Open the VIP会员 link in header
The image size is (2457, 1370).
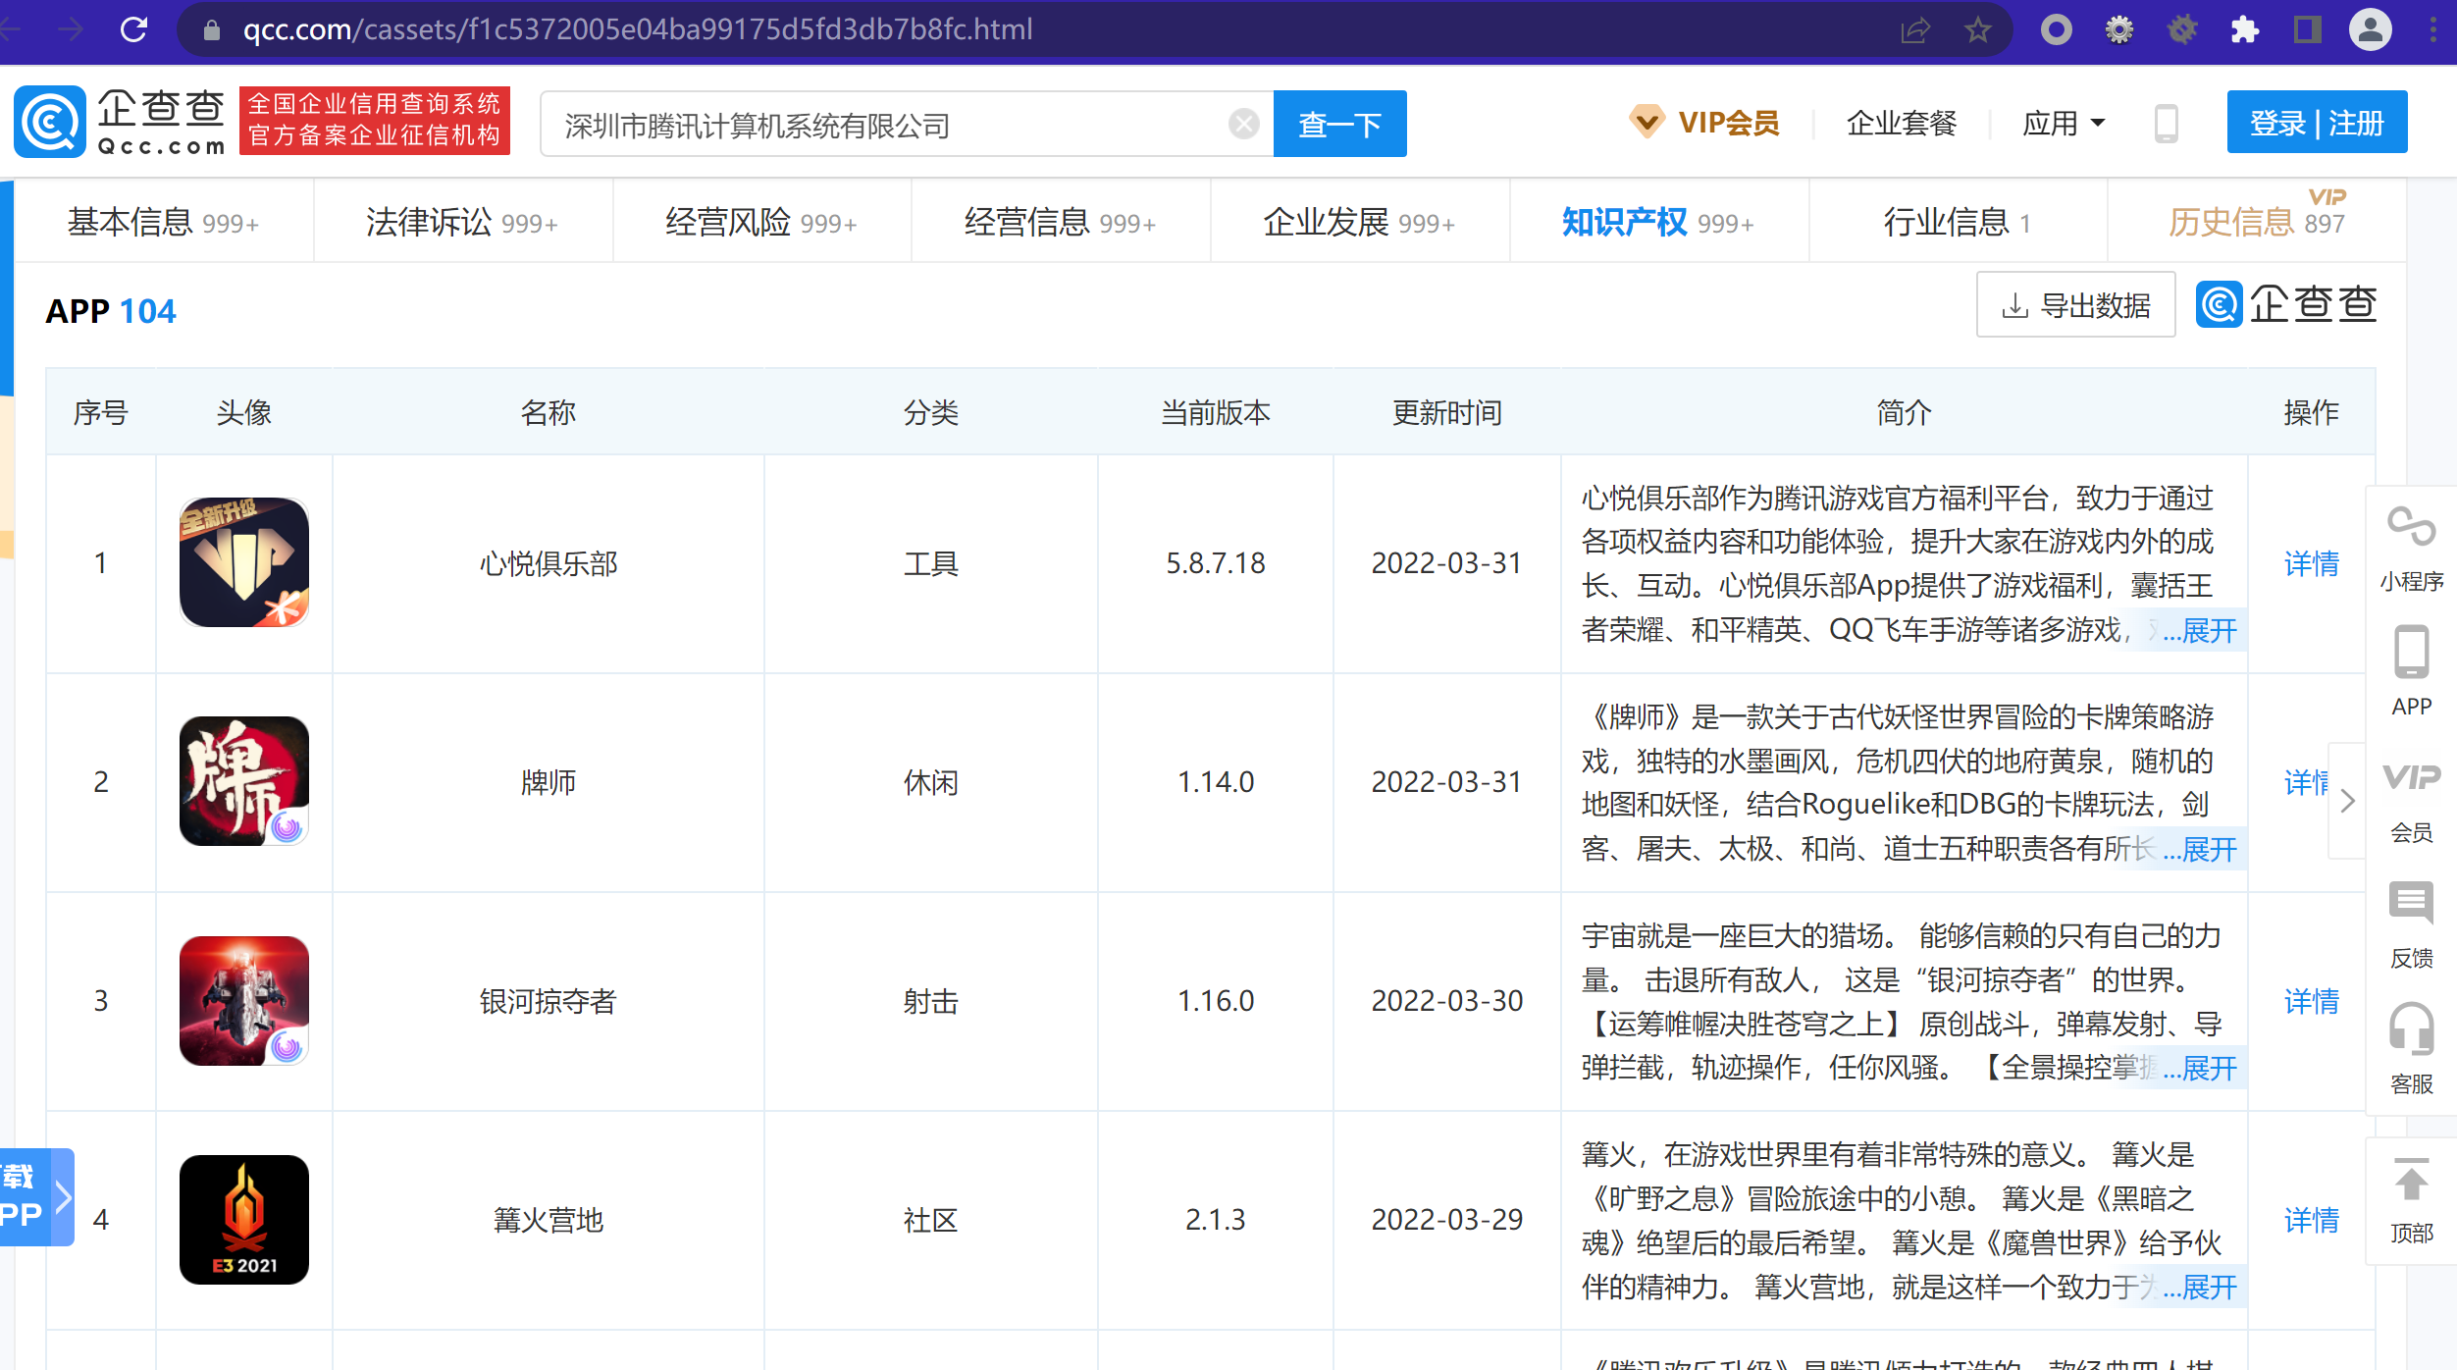coord(1703,123)
